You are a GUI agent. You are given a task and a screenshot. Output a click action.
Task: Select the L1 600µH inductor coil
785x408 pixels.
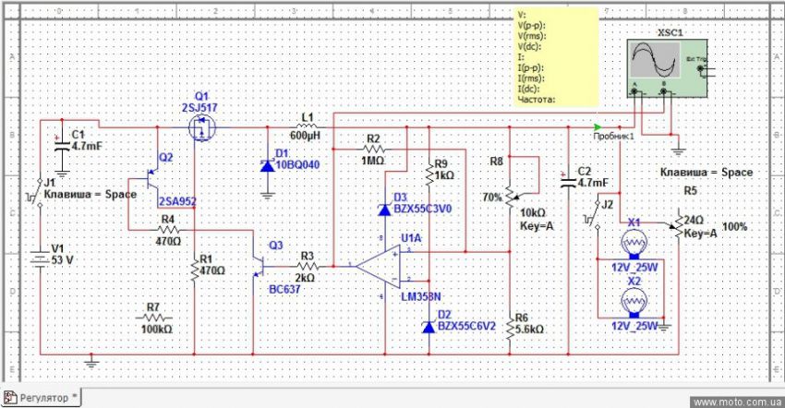tap(304, 126)
